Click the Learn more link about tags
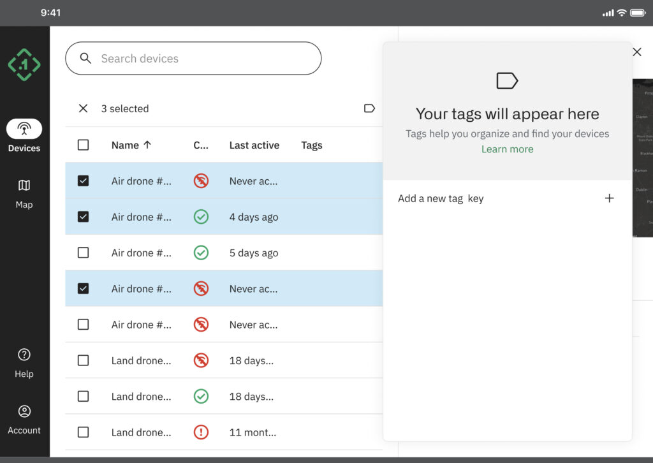The height and width of the screenshot is (463, 653). 507,149
